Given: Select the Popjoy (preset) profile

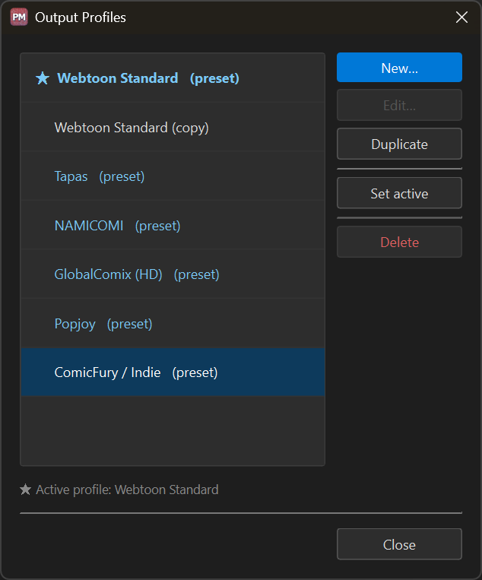Looking at the screenshot, I should 173,323.
